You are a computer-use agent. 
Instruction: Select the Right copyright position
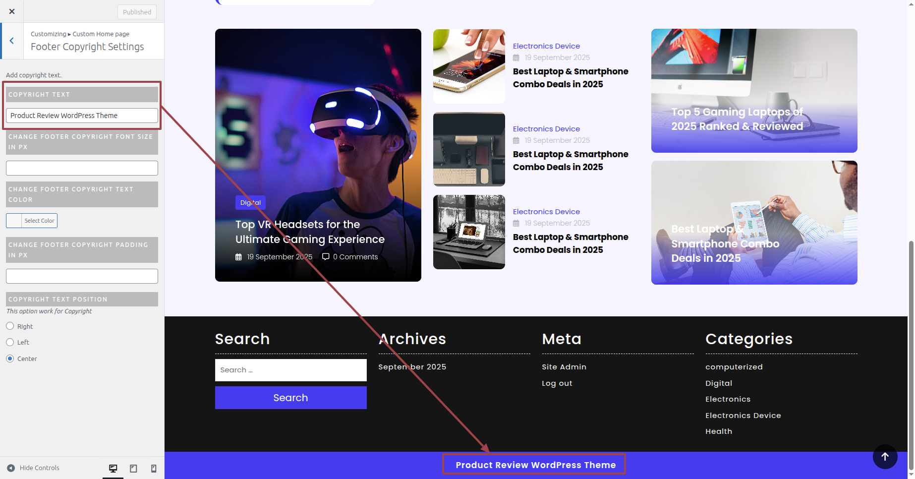(10, 326)
